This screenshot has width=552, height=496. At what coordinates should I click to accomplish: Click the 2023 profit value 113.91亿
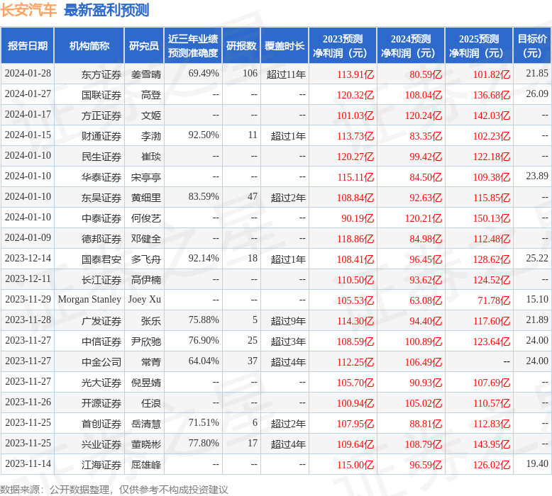click(x=355, y=74)
